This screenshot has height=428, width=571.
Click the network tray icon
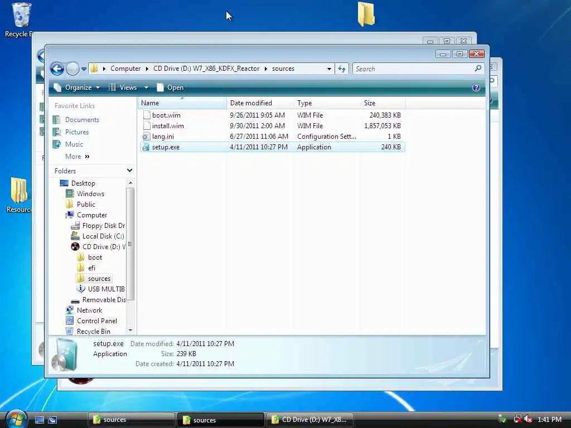[x=517, y=419]
